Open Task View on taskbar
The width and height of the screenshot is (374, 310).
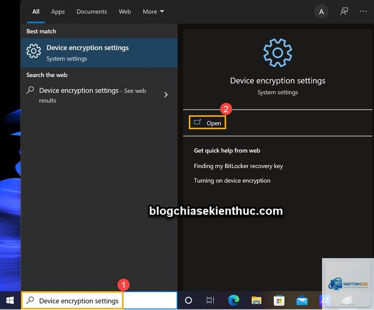(x=210, y=300)
